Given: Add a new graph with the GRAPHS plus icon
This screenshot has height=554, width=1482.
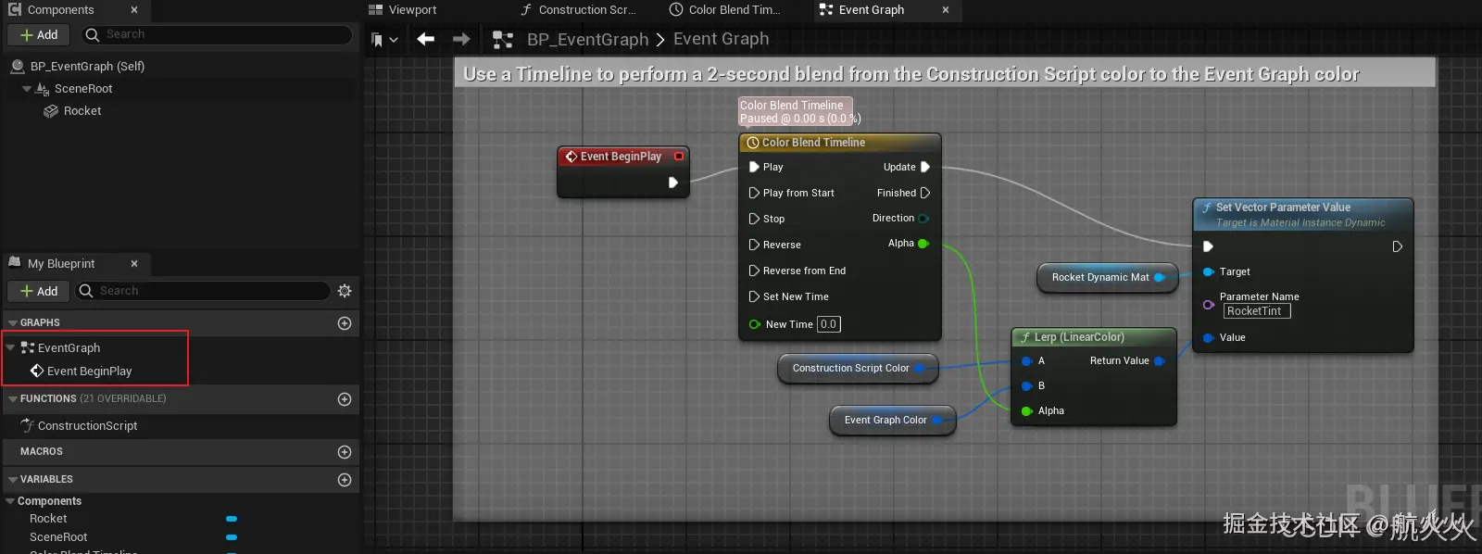Looking at the screenshot, I should pos(345,323).
